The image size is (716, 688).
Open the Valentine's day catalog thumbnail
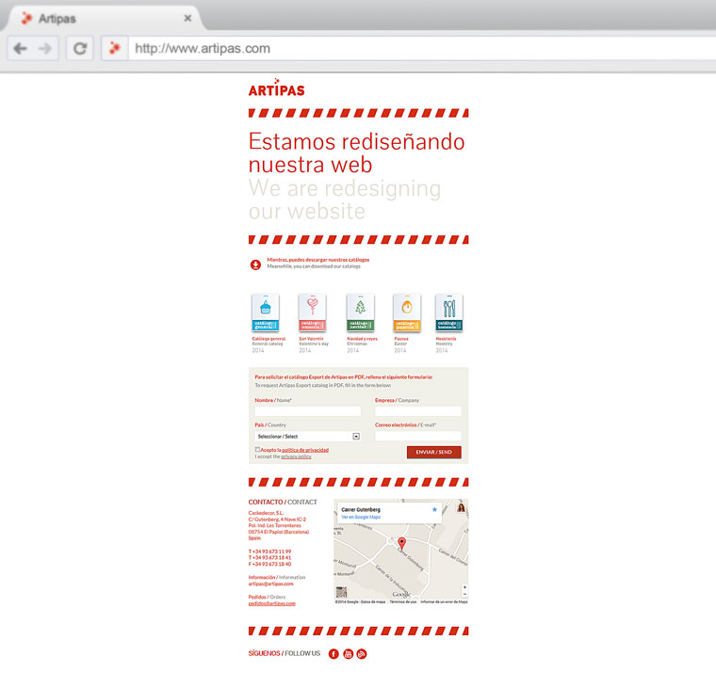click(313, 312)
